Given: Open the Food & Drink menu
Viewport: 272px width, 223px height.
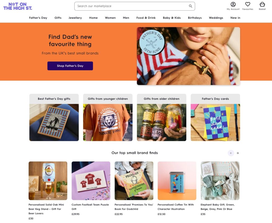Looking at the screenshot, I should (x=146, y=18).
